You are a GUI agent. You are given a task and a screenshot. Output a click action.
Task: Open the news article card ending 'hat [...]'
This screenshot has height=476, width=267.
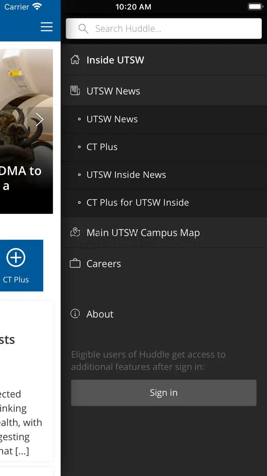coord(26,381)
